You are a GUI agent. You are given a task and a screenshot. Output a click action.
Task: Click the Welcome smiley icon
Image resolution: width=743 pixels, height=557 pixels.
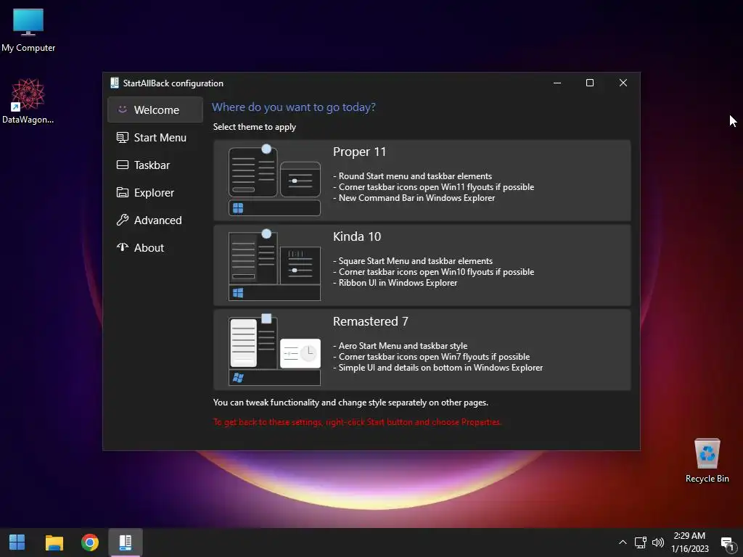[122, 110]
